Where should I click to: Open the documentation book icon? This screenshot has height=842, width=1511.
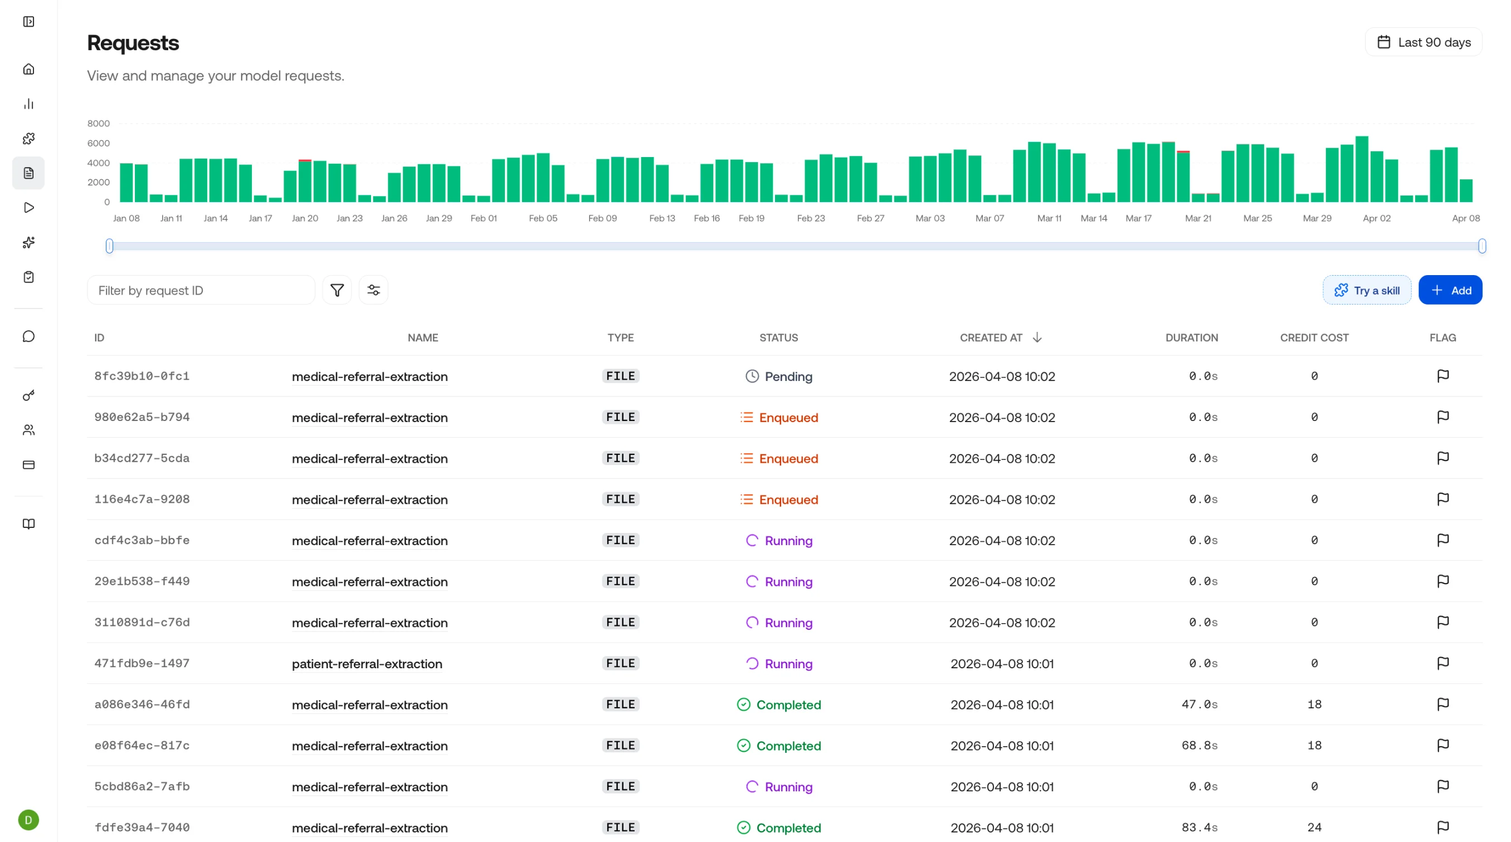tap(28, 523)
